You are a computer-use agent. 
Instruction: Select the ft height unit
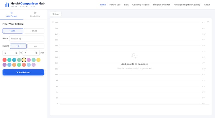(18, 46)
